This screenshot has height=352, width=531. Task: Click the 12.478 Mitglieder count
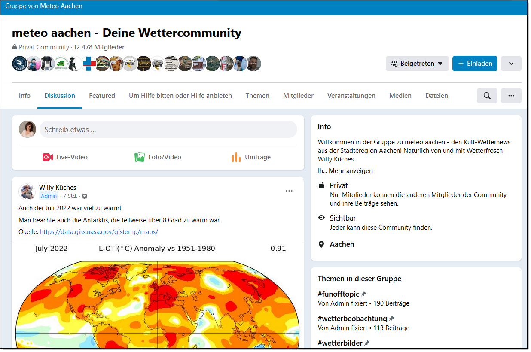click(99, 47)
